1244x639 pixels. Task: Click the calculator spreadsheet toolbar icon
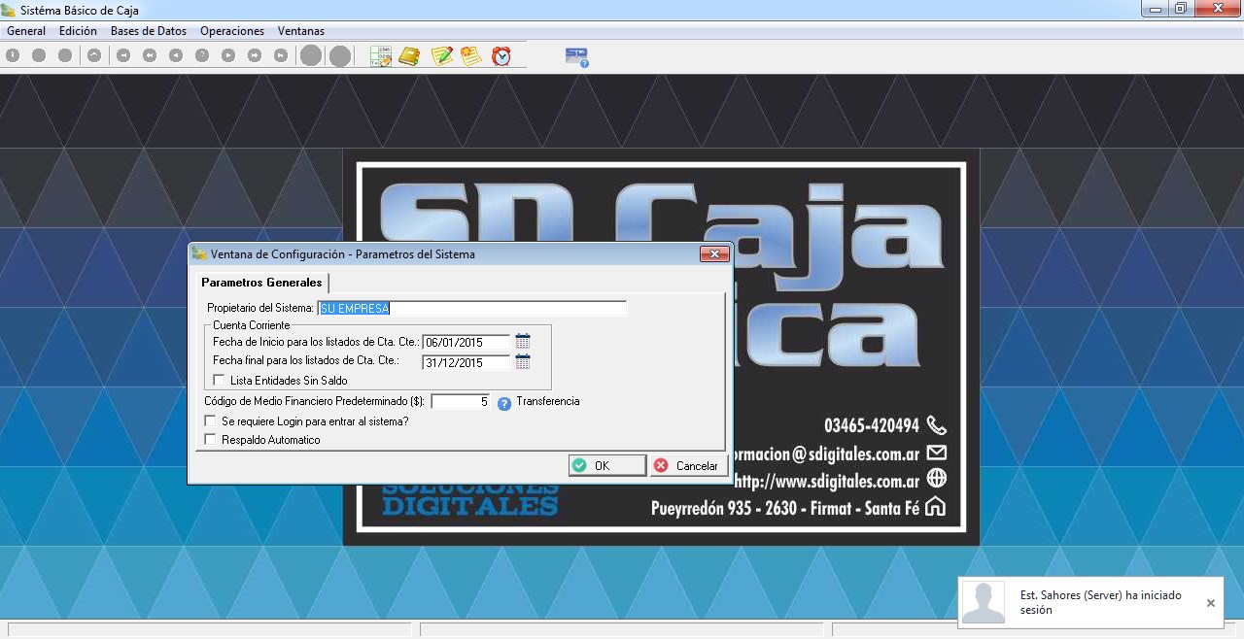380,56
